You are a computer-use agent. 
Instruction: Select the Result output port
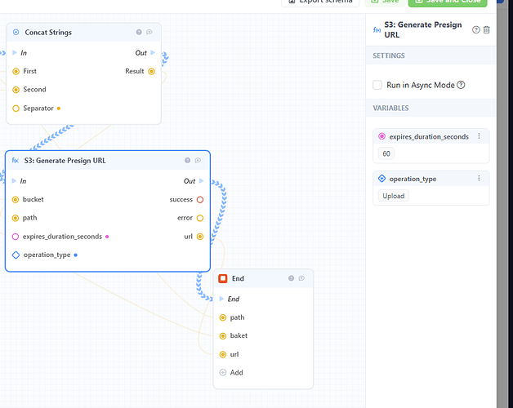click(x=151, y=71)
